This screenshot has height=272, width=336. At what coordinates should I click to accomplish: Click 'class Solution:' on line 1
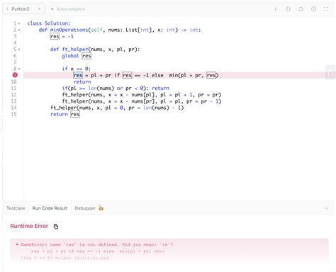[49, 23]
